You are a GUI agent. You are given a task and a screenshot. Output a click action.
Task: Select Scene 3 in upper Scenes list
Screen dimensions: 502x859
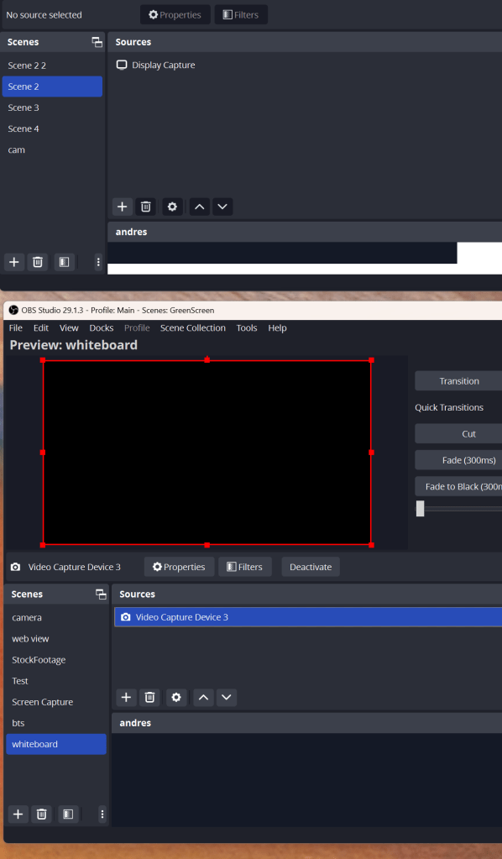click(52, 107)
